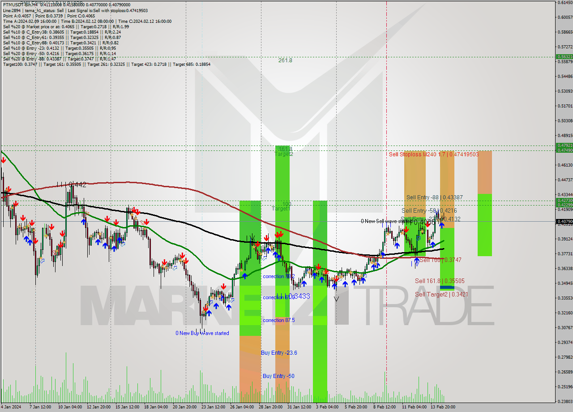Click the 'Buy Entry -50' label

coord(278,376)
